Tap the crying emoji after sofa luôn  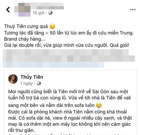(x=99, y=105)
